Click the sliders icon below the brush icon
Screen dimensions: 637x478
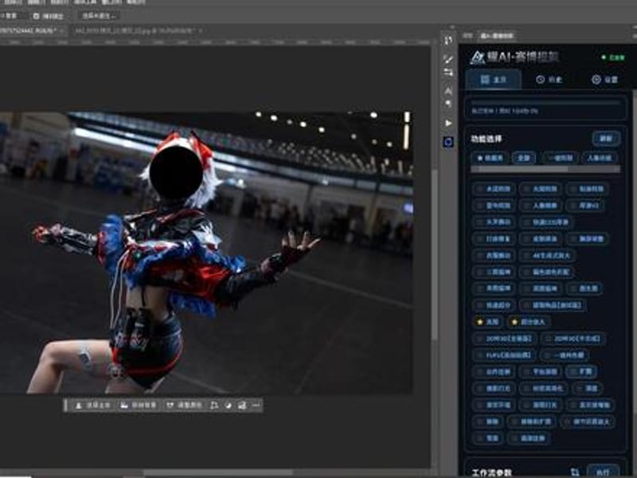448,72
